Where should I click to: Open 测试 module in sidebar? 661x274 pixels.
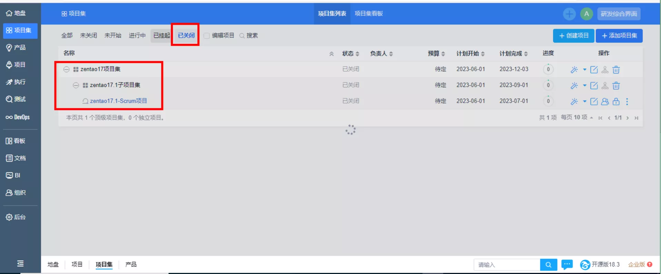pos(16,99)
